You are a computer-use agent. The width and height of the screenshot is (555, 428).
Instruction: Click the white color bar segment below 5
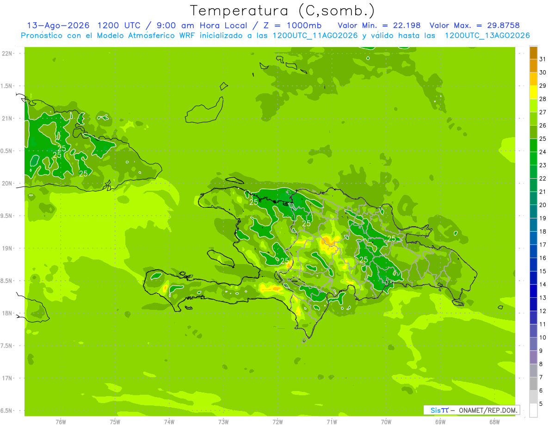coord(533,410)
